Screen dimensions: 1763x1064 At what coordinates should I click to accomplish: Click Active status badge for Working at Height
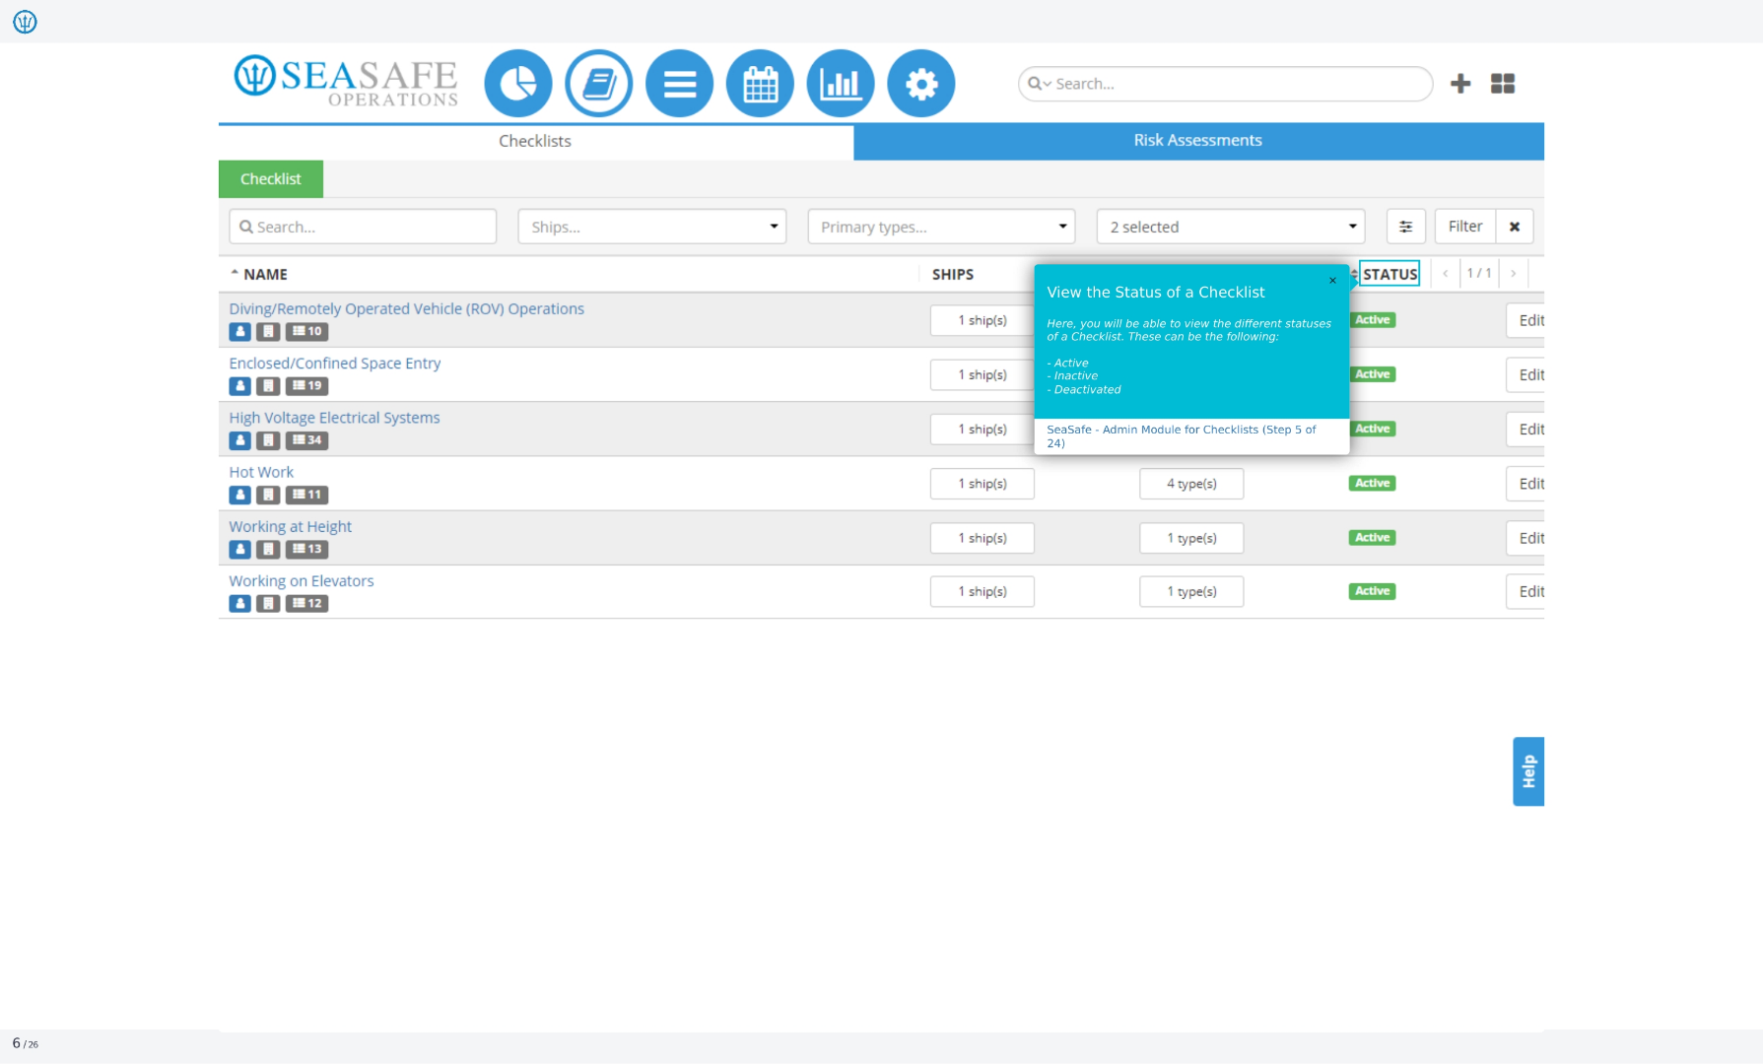click(x=1372, y=538)
